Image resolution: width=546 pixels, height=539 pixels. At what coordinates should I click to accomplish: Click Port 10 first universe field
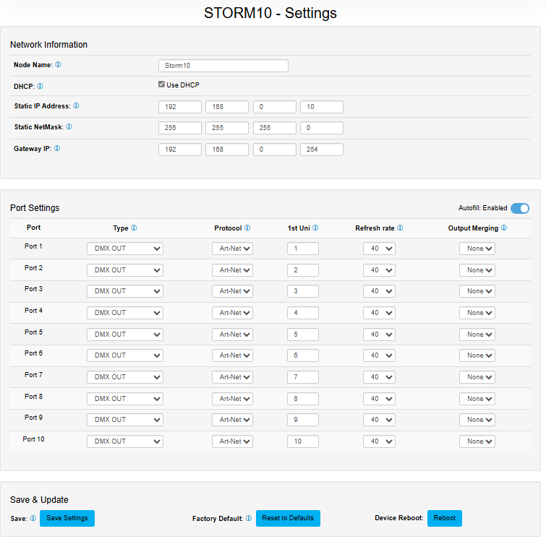click(x=302, y=441)
